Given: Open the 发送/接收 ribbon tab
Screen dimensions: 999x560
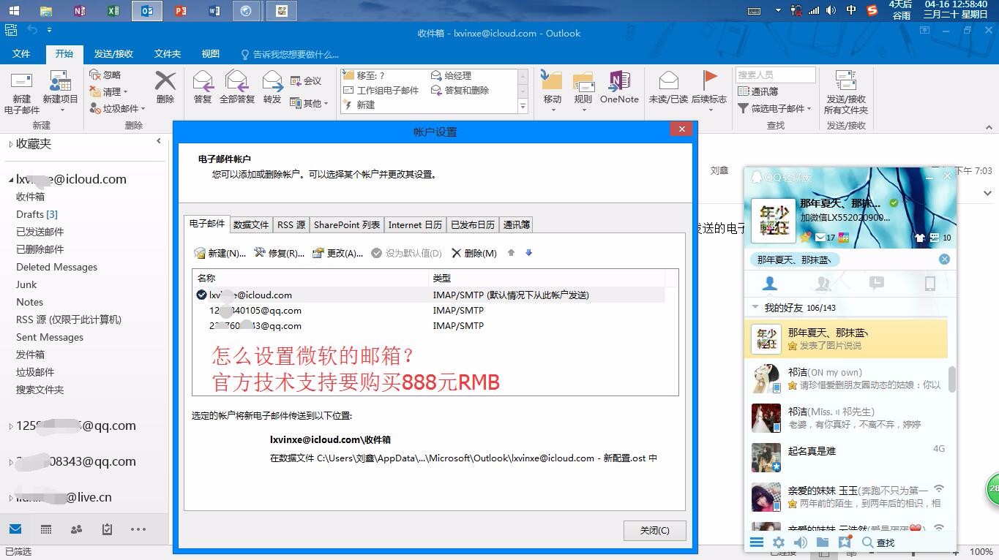Looking at the screenshot, I should tap(113, 53).
